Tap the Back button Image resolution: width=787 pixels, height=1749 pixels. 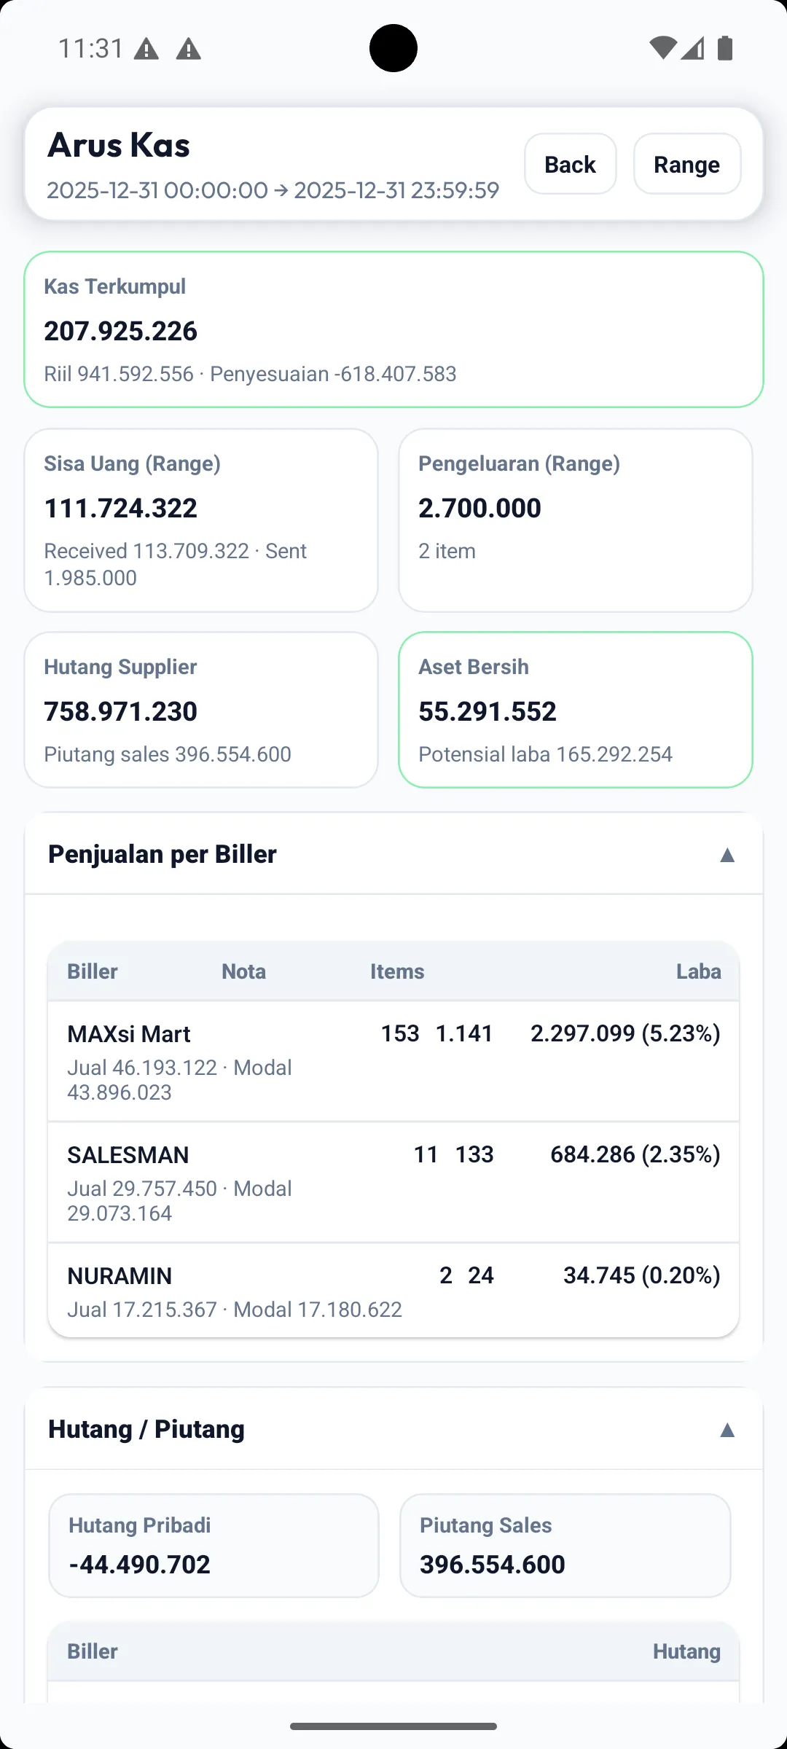coord(570,164)
